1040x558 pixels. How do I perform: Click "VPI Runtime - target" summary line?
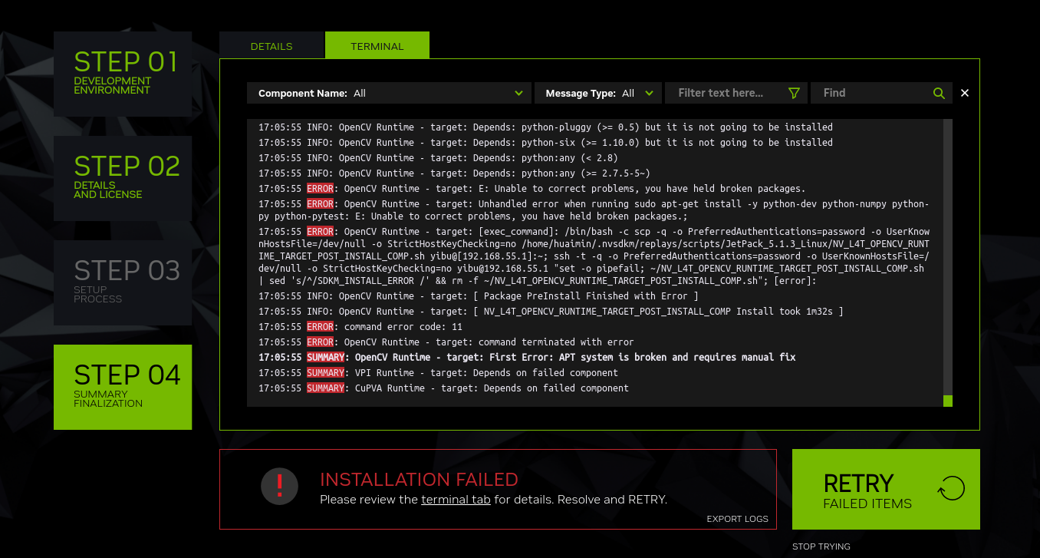438,373
